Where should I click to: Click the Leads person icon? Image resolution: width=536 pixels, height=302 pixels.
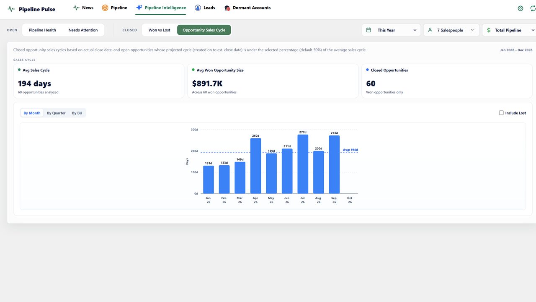click(x=198, y=8)
